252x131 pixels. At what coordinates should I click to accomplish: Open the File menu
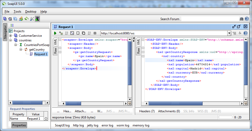point(7,12)
